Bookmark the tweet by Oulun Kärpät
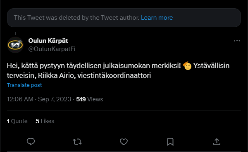 pyautogui.click(x=170, y=142)
